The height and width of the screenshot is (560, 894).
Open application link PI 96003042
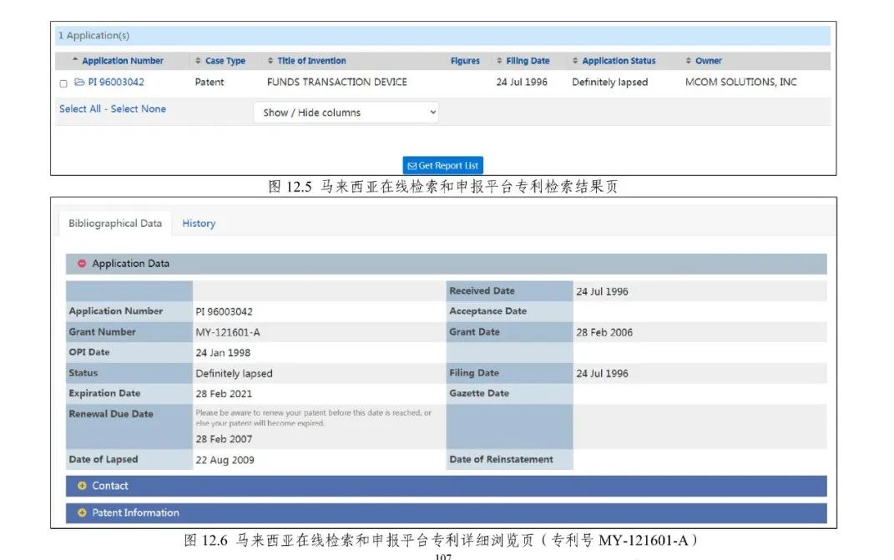pyautogui.click(x=116, y=83)
